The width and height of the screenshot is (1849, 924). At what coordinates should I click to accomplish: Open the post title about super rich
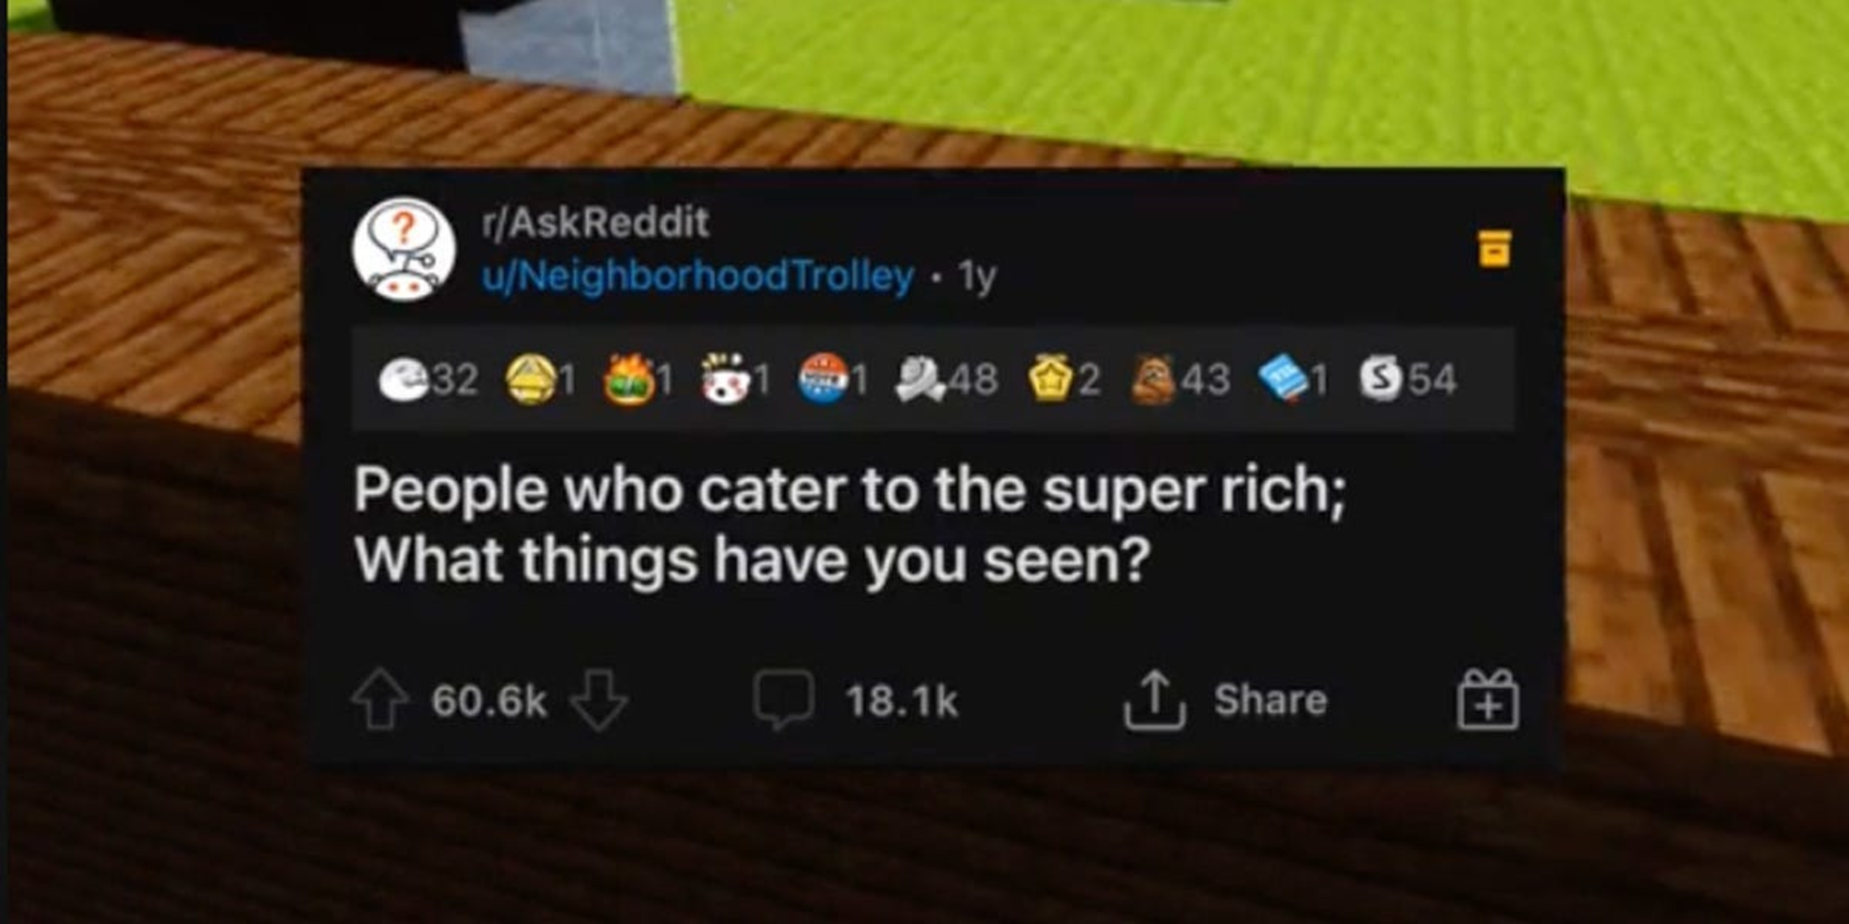(x=850, y=524)
